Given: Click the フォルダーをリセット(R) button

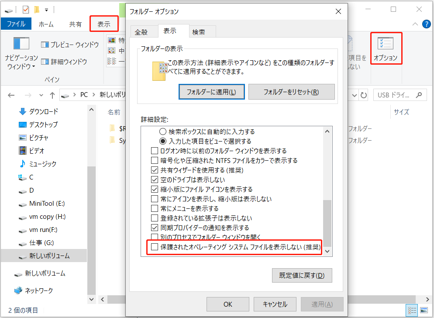Looking at the screenshot, I should (x=292, y=92).
